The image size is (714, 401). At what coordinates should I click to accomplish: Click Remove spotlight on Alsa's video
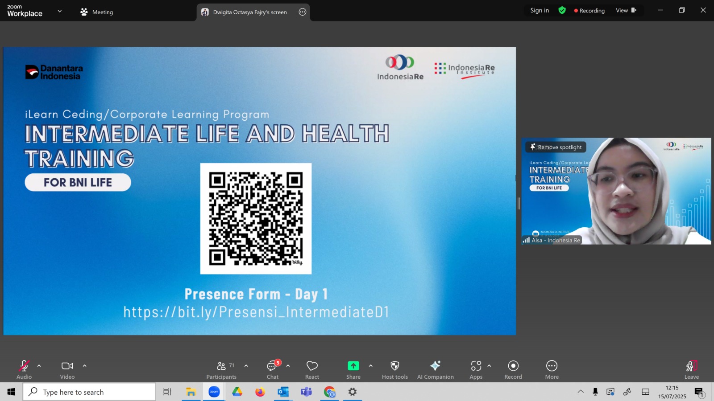(556, 147)
